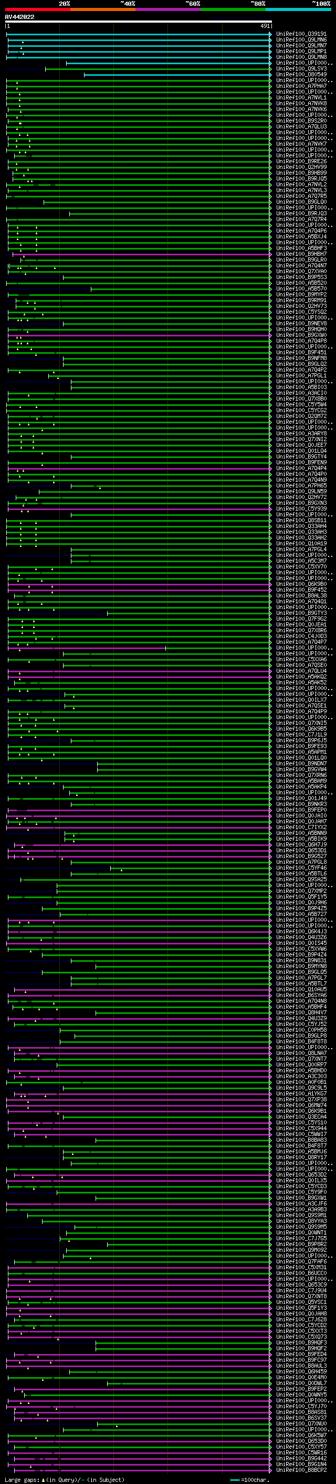Select hit label UniRef100_B9P8R2
The image size is (336, 1484).
301,1244
